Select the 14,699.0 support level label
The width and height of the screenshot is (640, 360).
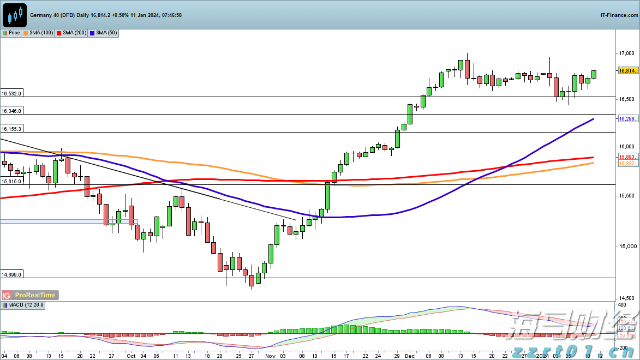point(11,275)
